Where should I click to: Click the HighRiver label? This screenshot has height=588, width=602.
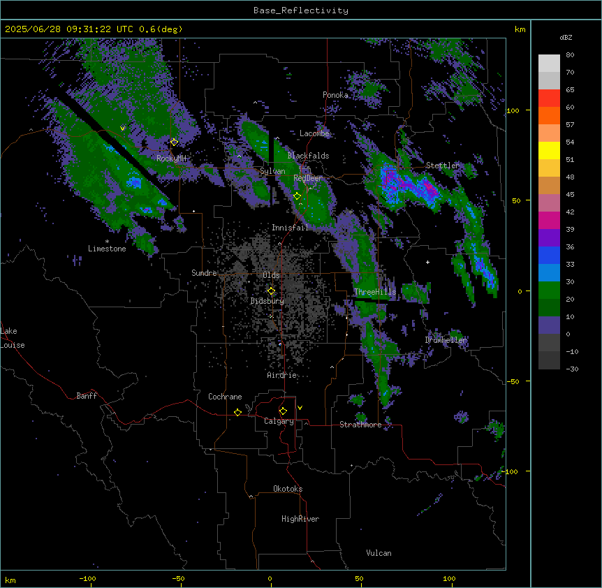pyautogui.click(x=300, y=519)
